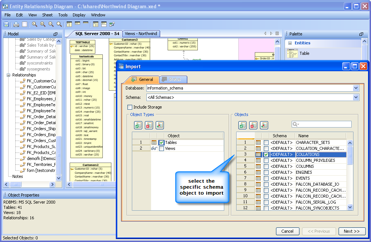This screenshot has height=242, width=371.
Task: Deselect all objects icon in Objects group
Action: 253,125
